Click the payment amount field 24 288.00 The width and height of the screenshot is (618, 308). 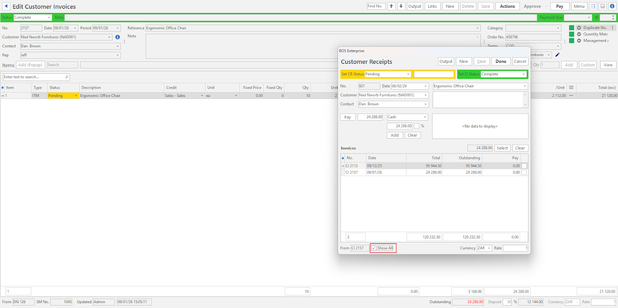point(370,117)
